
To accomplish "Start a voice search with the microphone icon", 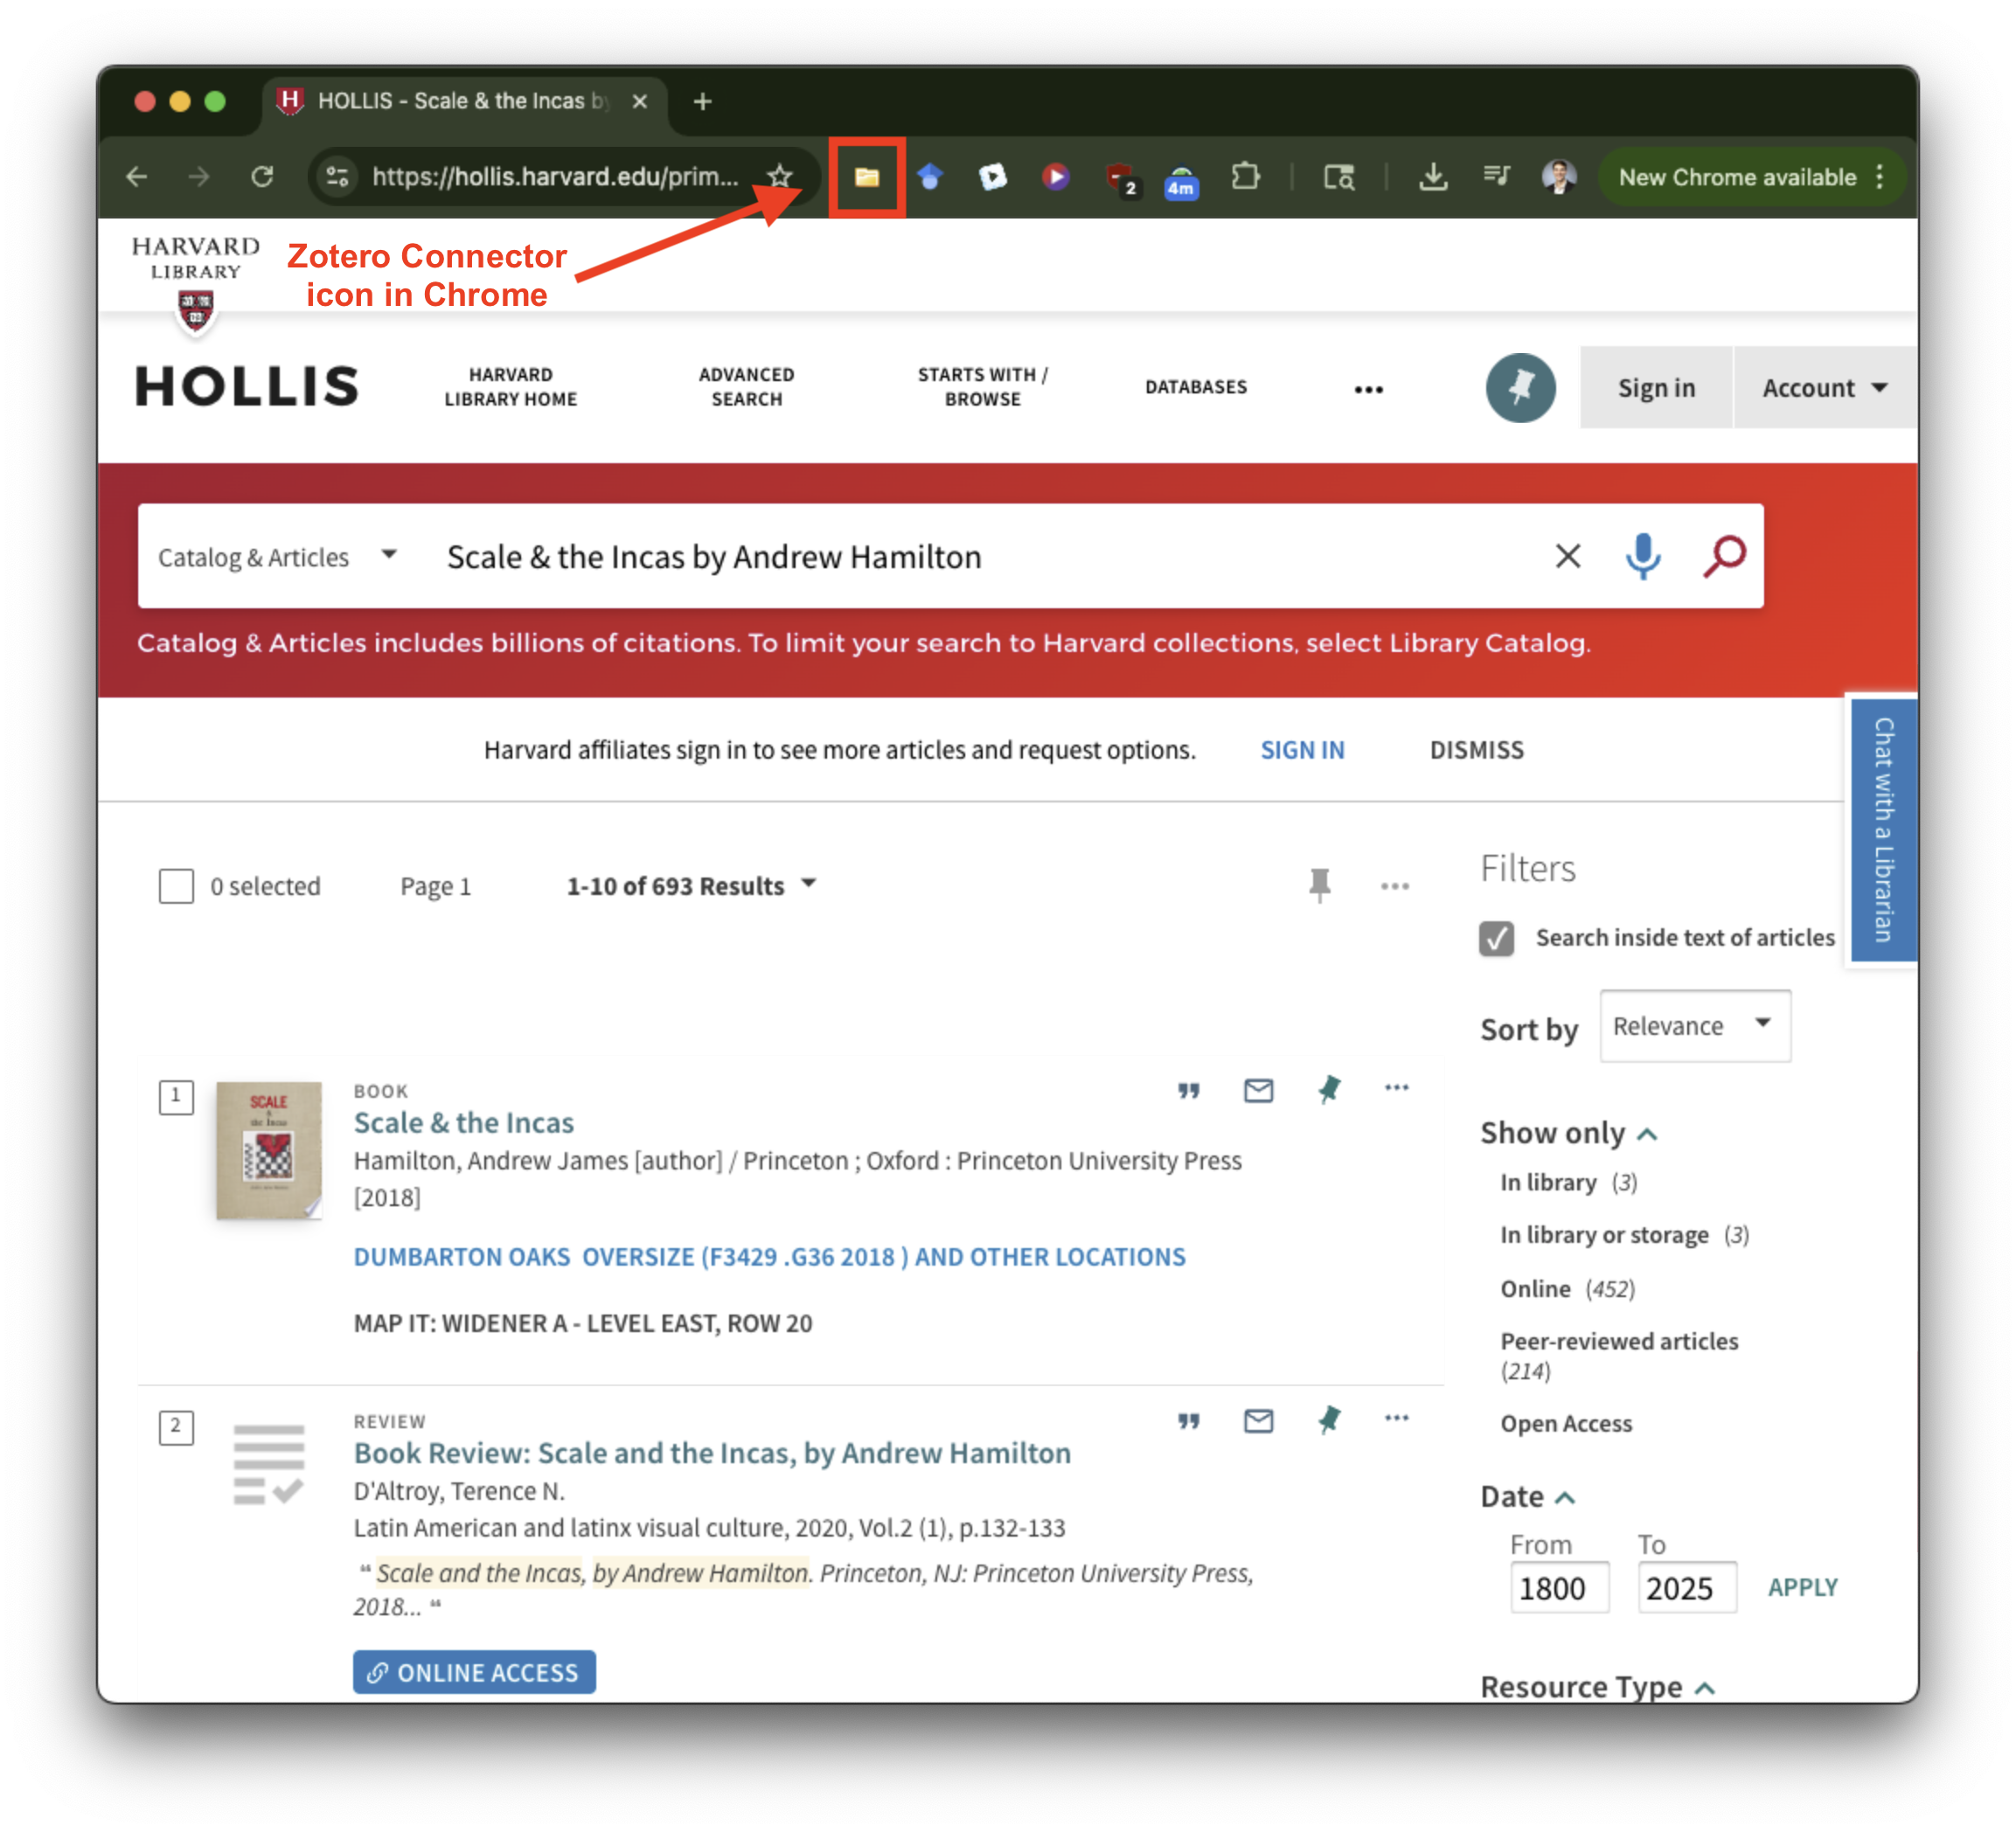I will tap(1642, 557).
